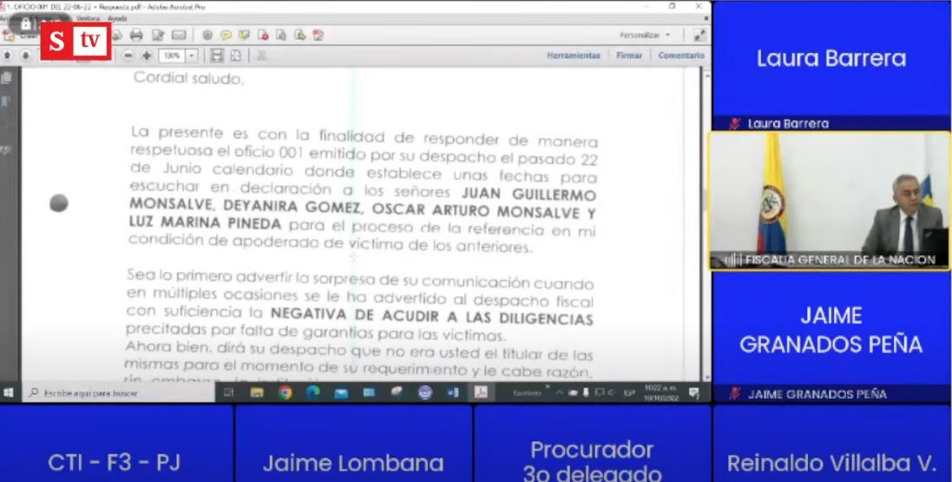952x482 pixels.
Task: Open the Ventana menu
Action: pyautogui.click(x=88, y=18)
